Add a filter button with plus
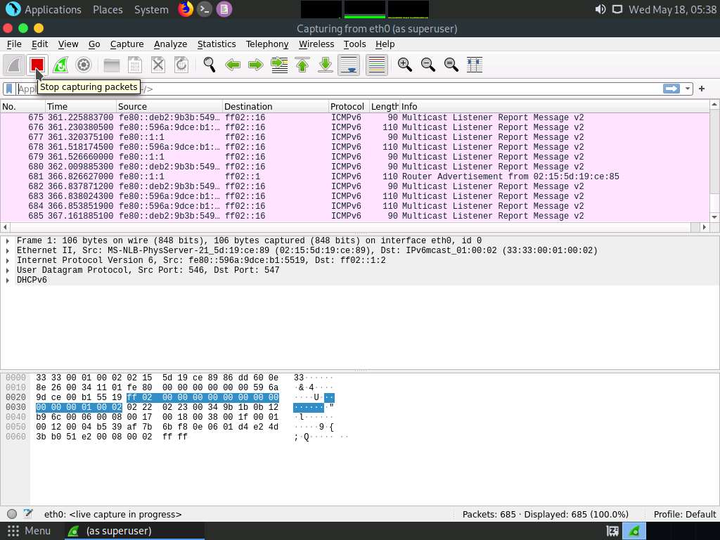This screenshot has height=540, width=720. coord(701,89)
